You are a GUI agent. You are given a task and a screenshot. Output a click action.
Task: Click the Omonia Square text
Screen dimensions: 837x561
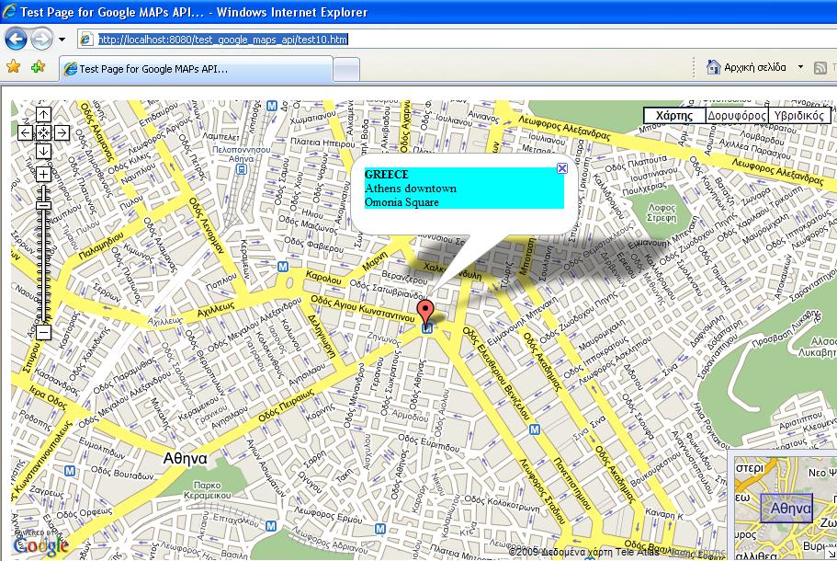coord(402,202)
